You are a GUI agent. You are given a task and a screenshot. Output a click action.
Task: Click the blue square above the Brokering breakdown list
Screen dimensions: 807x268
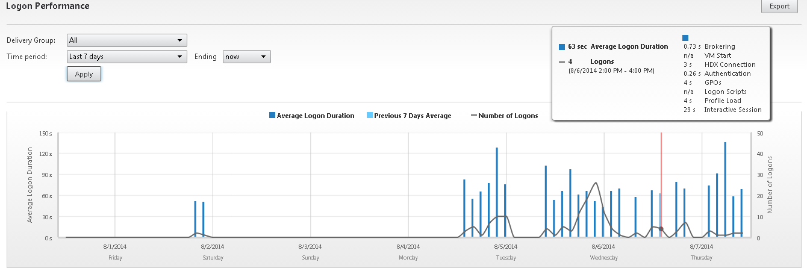coord(685,38)
